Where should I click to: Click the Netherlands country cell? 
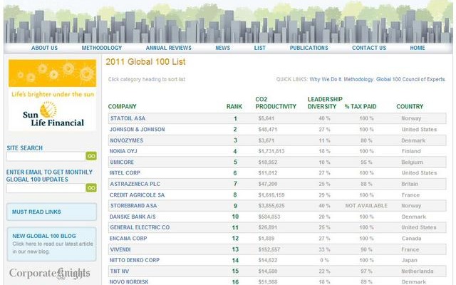pyautogui.click(x=418, y=271)
